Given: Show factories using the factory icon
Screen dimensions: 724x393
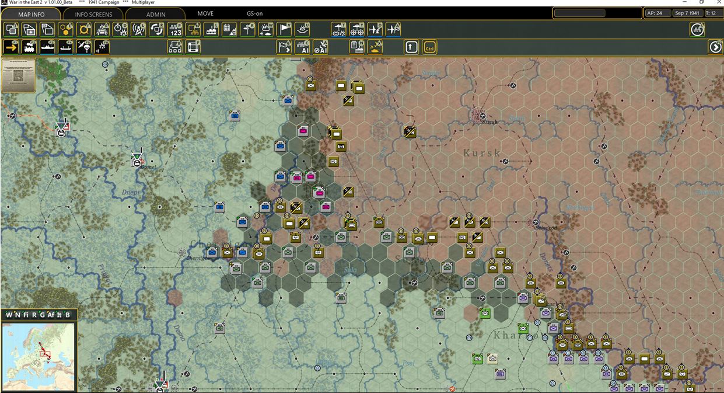Looking at the screenshot, I should (x=211, y=29).
